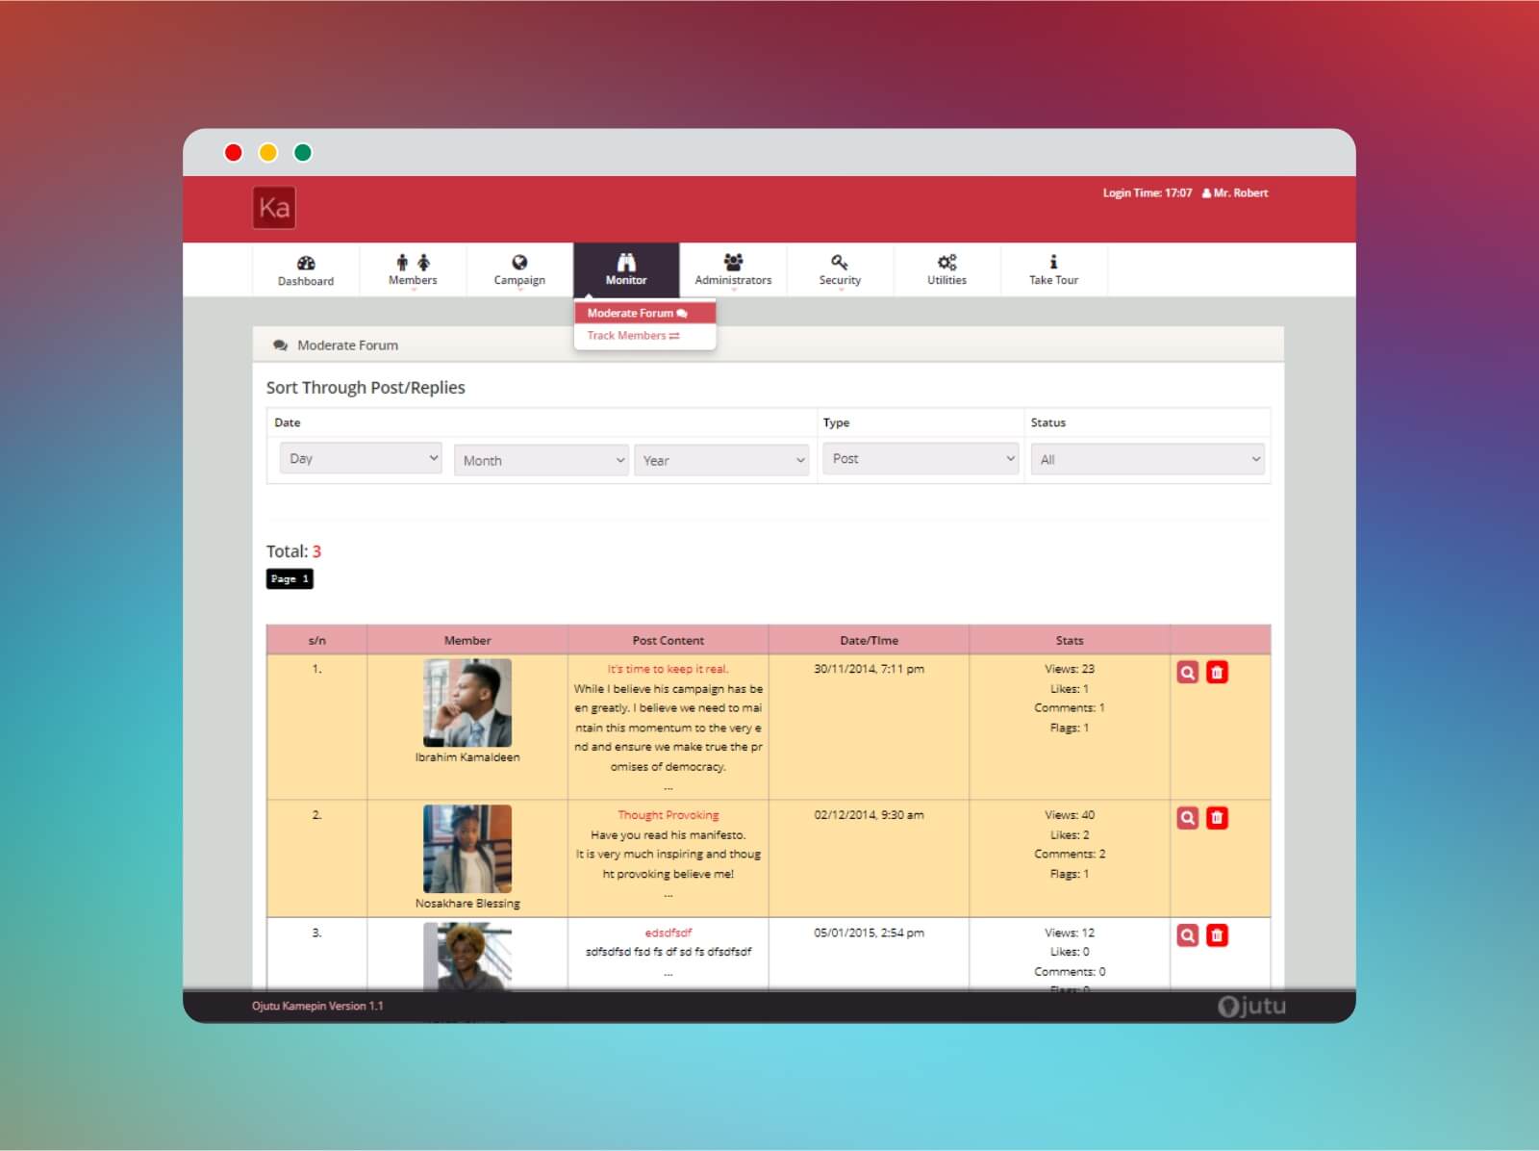
Task: Click date 30/11/2014, 7:11 pm
Action: click(869, 669)
